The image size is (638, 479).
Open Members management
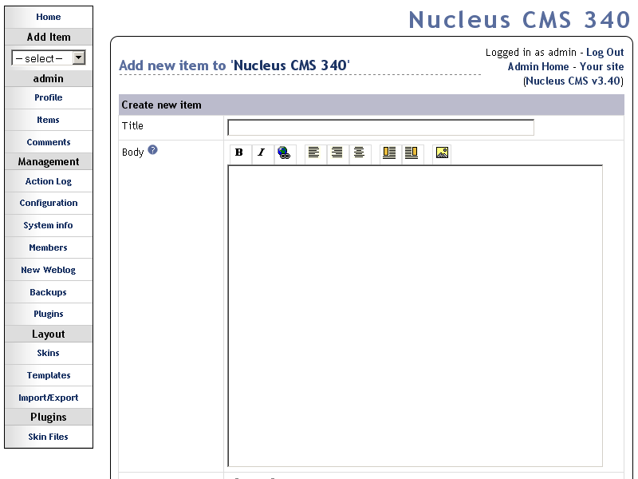click(49, 247)
